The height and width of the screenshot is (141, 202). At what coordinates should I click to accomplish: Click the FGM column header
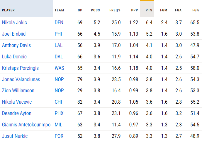[164, 10]
